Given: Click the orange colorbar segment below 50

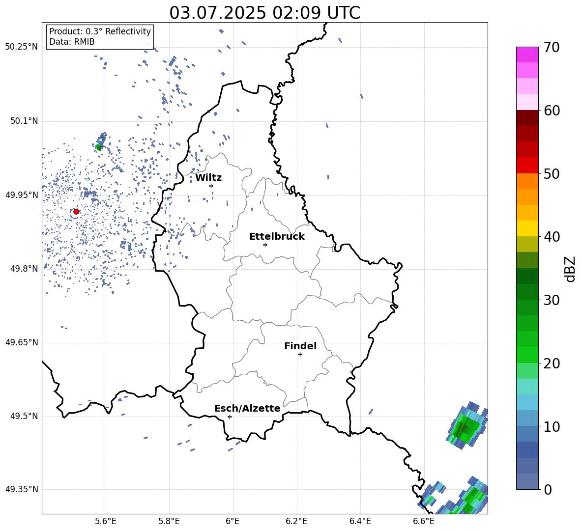Looking at the screenshot, I should point(527,181).
